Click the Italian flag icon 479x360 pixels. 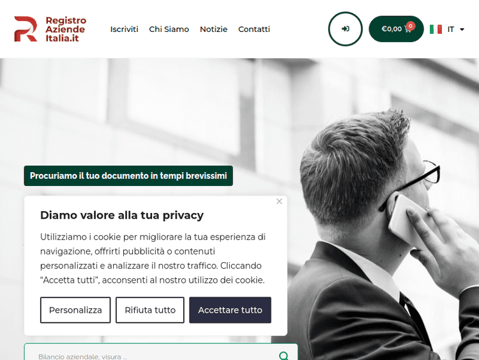click(436, 29)
